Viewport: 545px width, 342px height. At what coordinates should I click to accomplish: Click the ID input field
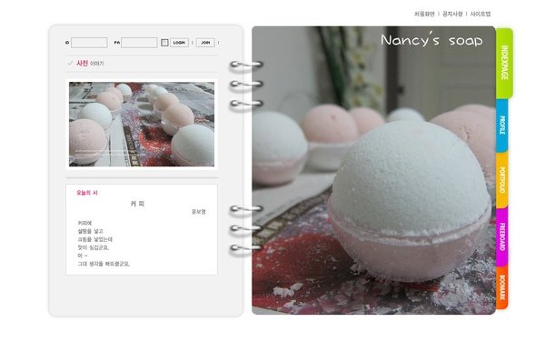click(89, 43)
